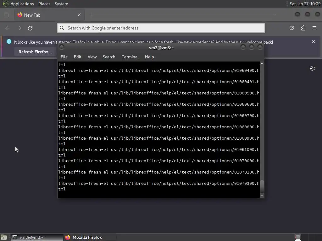Viewport: 322px width, 241px height.
Task: Open the System menu in top panel
Action: pos(61,4)
